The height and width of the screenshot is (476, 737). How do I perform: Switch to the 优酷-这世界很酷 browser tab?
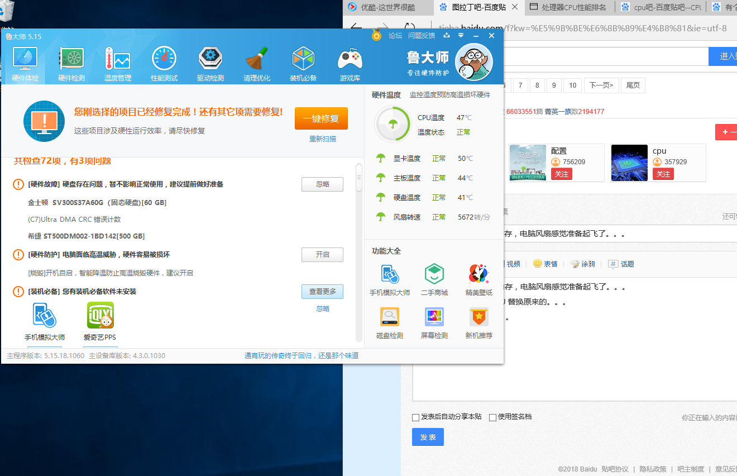pyautogui.click(x=388, y=7)
